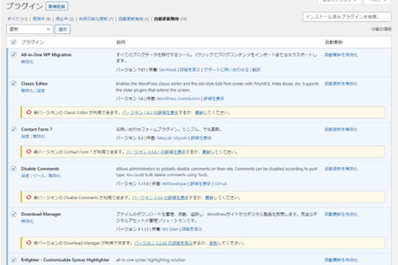Screen dimensions: 398x265
Task: View Disable Comments new version details
Action: [160, 197]
